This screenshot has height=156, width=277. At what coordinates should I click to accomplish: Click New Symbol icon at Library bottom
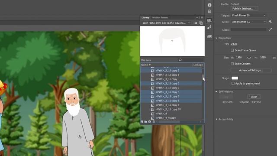point(142,122)
